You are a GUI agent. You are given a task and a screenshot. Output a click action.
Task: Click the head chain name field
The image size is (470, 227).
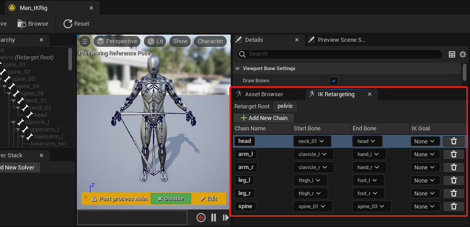(x=245, y=141)
